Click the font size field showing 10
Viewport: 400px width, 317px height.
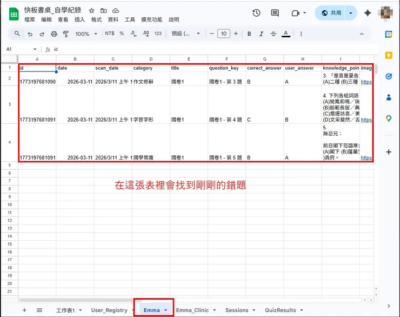pos(224,34)
